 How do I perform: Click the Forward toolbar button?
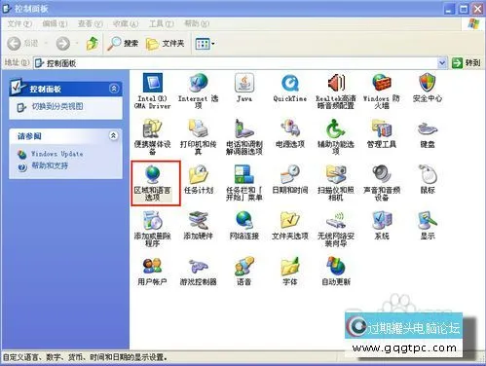click(63, 43)
